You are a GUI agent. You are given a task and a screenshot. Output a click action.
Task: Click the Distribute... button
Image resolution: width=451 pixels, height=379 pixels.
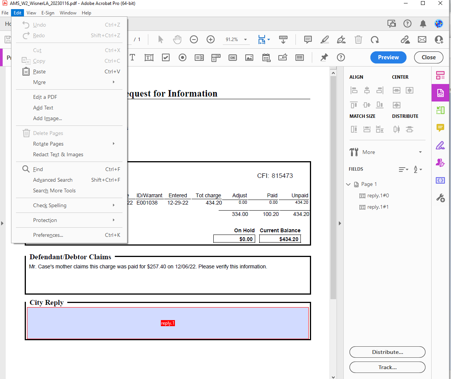tap(387, 352)
